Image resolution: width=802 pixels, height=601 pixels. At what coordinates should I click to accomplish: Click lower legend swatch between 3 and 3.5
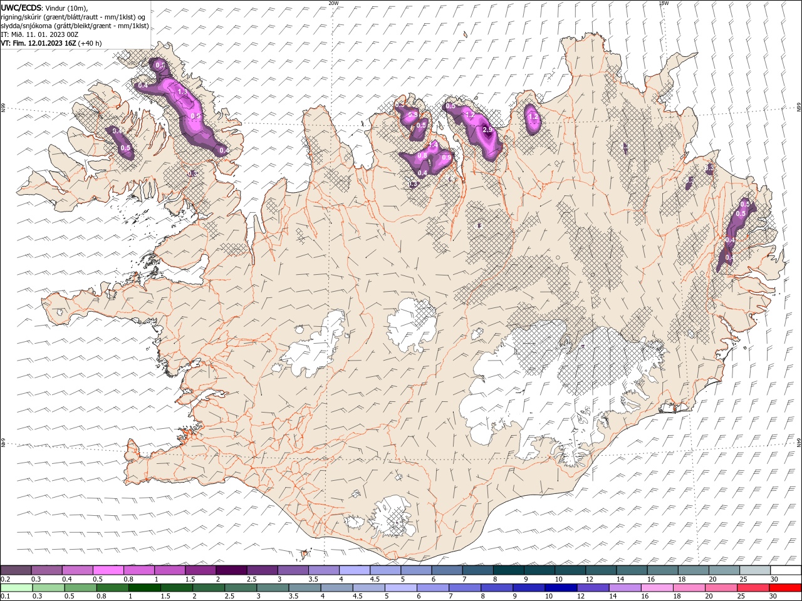[273, 588]
